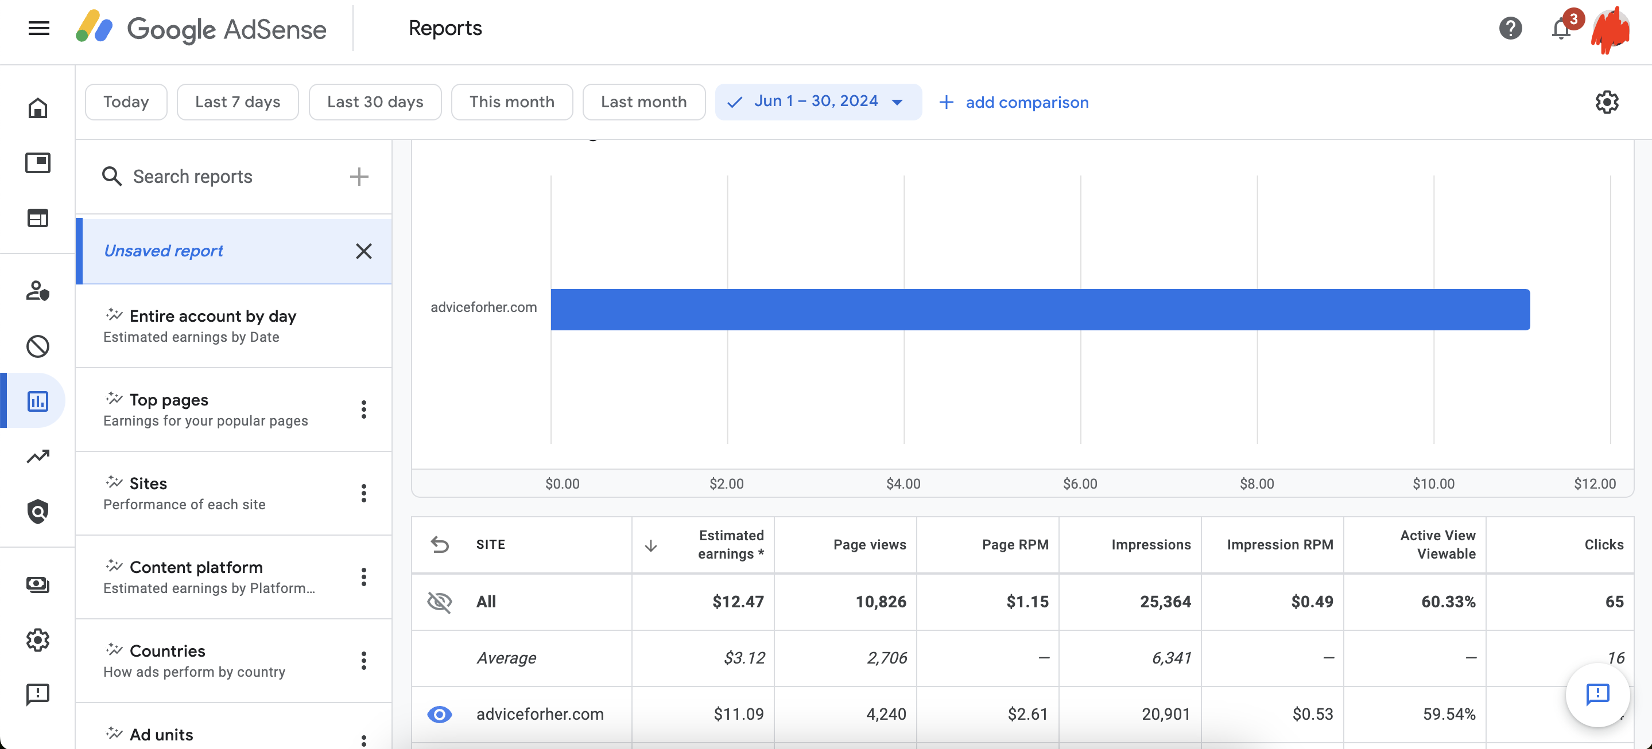This screenshot has width=1652, height=749.
Task: Select the This month range
Action: 512,102
